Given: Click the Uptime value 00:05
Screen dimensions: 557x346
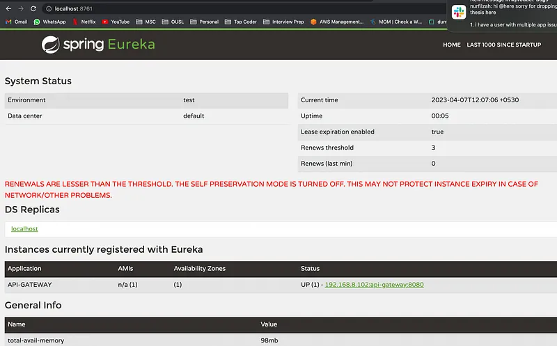Looking at the screenshot, I should click(x=440, y=116).
